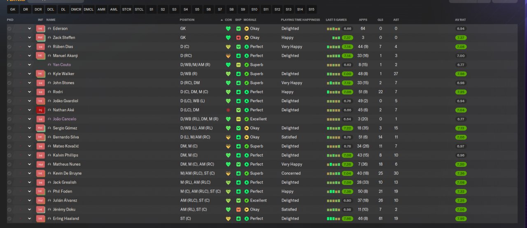Click Manuel Akanji's orange condition heart icon
This screenshot has width=527, height=228.
[x=228, y=56]
